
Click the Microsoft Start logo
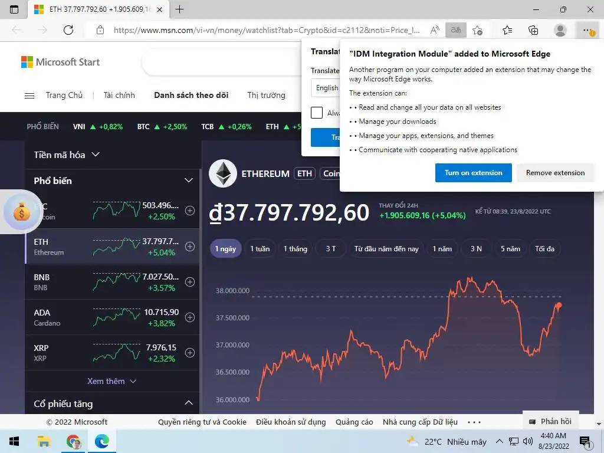(61, 62)
